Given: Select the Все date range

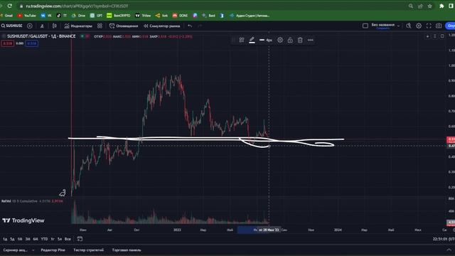Looking at the screenshot, I should click(68, 239).
